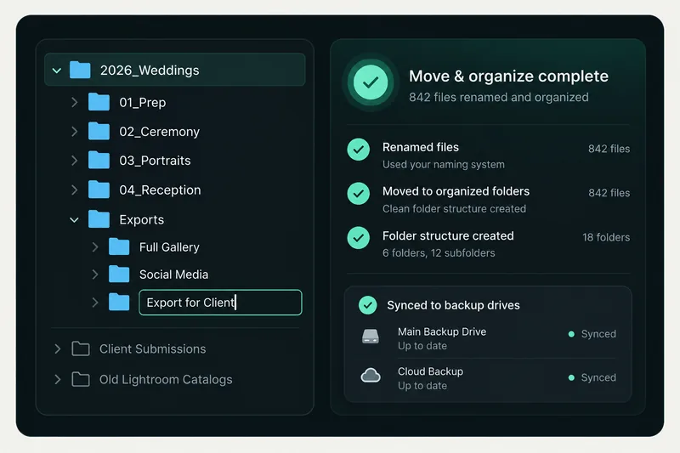Click the 18 folders count
680x453 pixels.
[606, 238]
